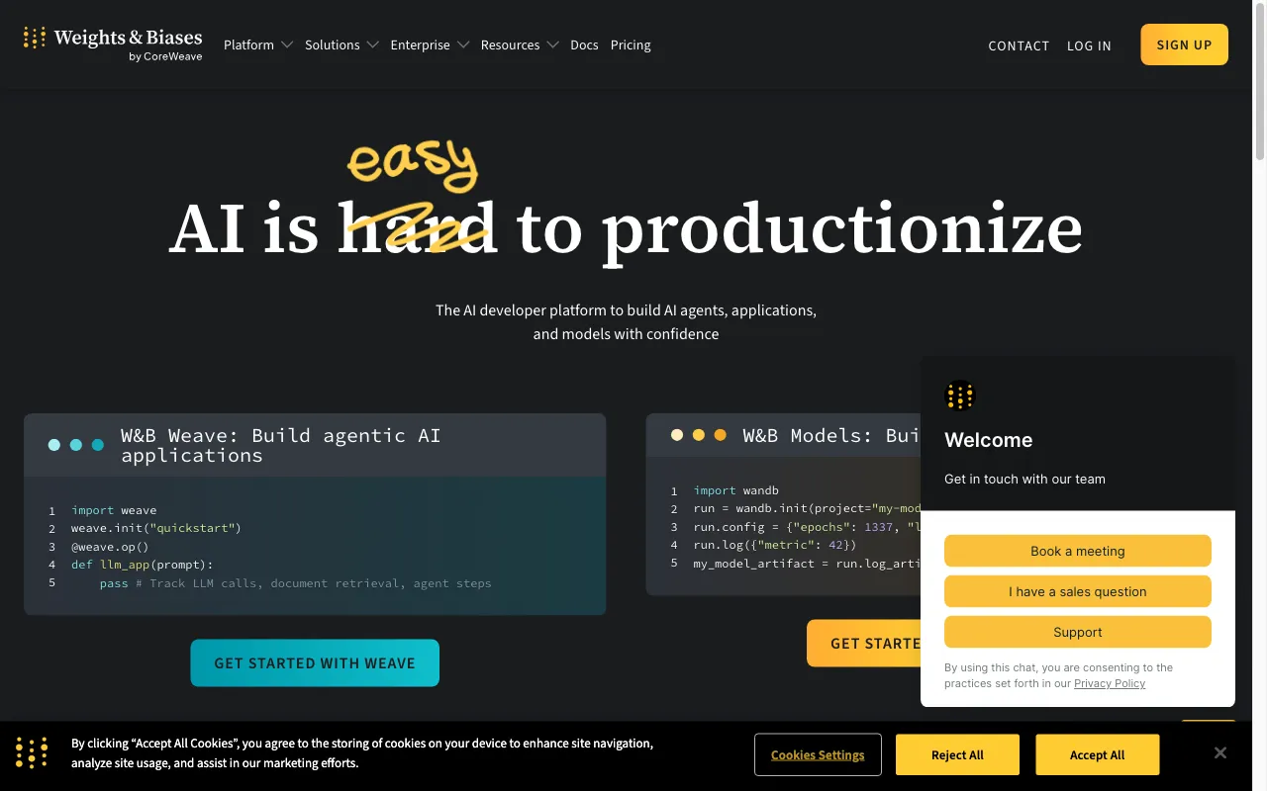
Task: Click the LOG IN link
Action: (1089, 45)
